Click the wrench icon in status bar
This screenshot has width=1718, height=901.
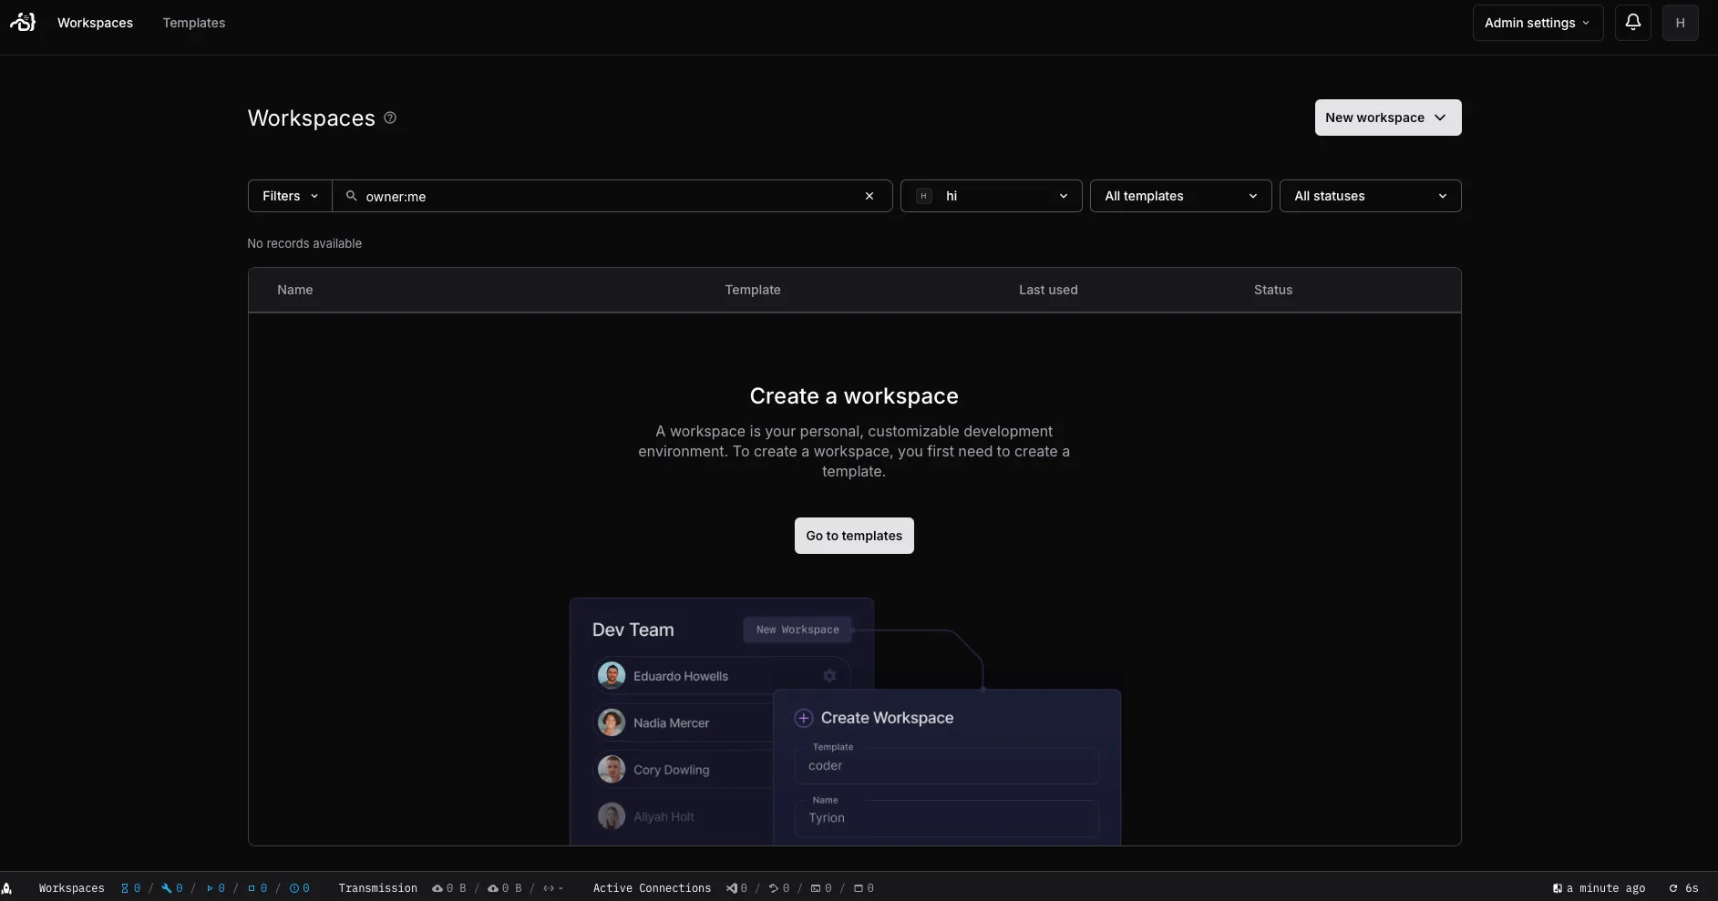[167, 888]
